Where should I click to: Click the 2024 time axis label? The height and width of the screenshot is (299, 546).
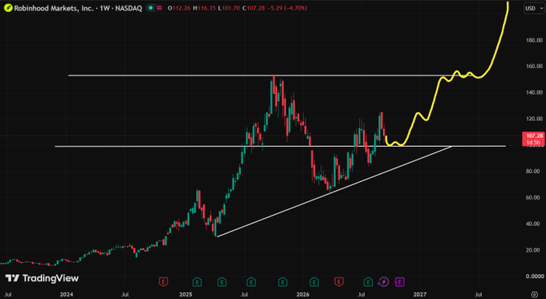coord(67,294)
